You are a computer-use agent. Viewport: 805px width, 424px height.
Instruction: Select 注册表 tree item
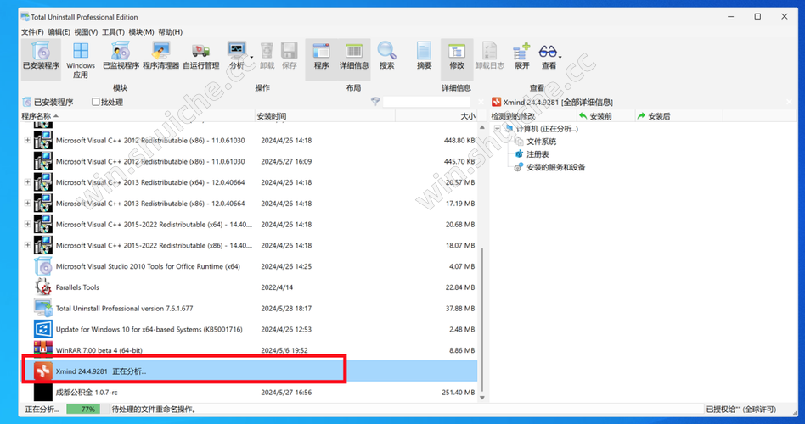click(538, 154)
